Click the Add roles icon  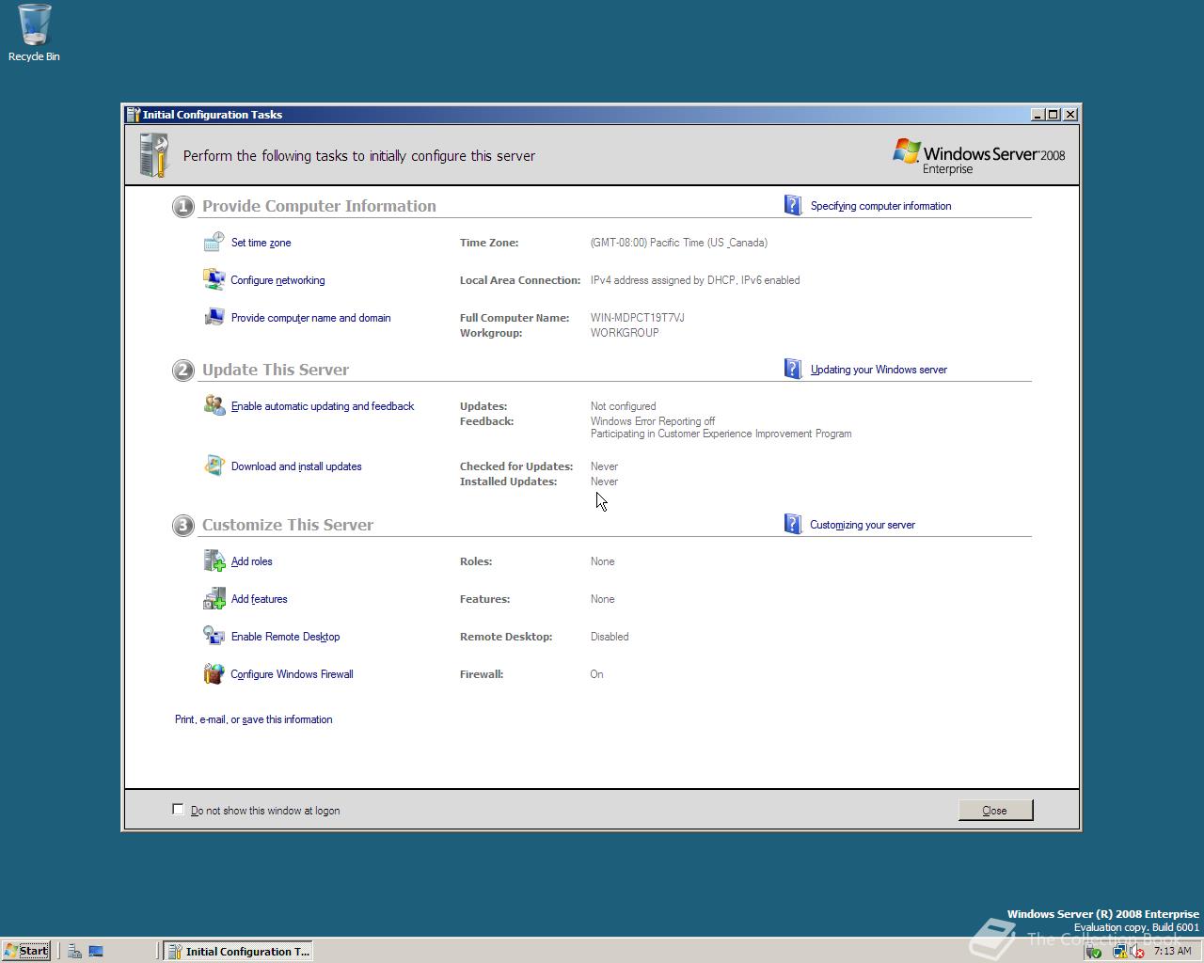(214, 560)
